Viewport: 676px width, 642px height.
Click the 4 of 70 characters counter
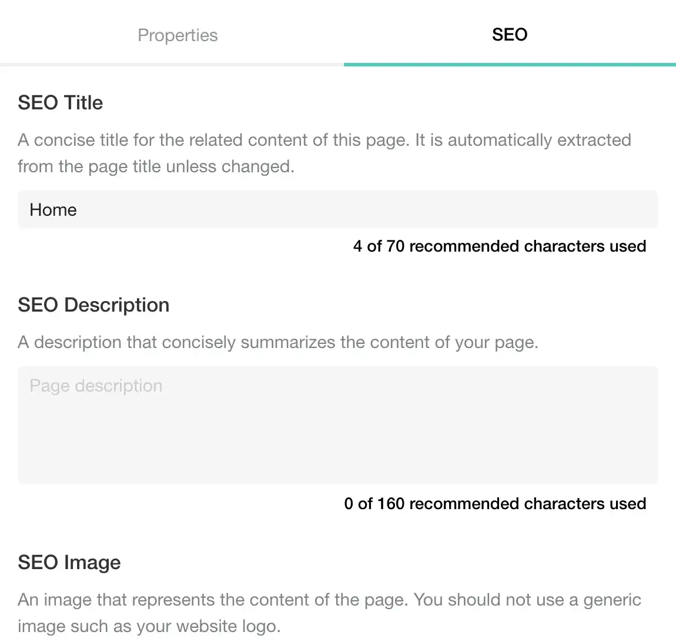500,246
